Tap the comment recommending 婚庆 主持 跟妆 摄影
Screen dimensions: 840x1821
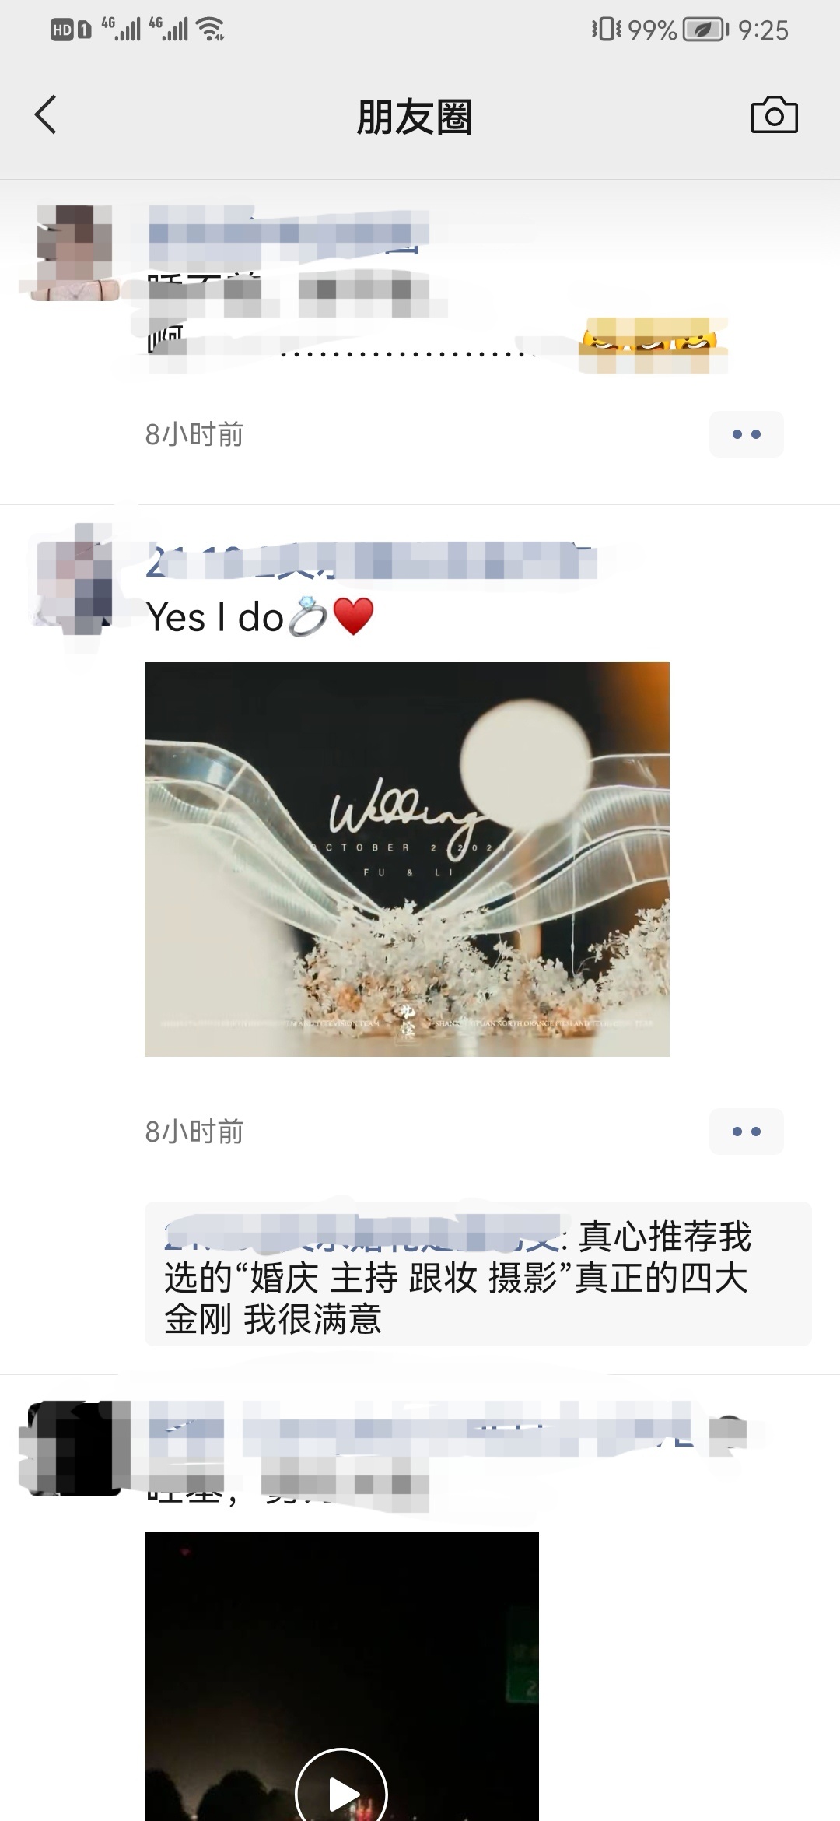tap(478, 1274)
